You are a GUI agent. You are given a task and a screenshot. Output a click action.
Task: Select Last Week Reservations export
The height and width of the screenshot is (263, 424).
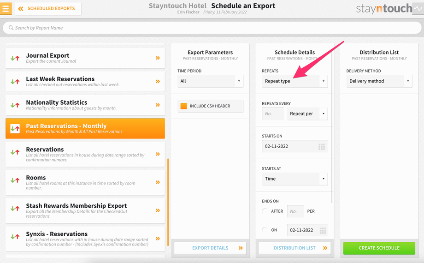pyautogui.click(x=85, y=82)
